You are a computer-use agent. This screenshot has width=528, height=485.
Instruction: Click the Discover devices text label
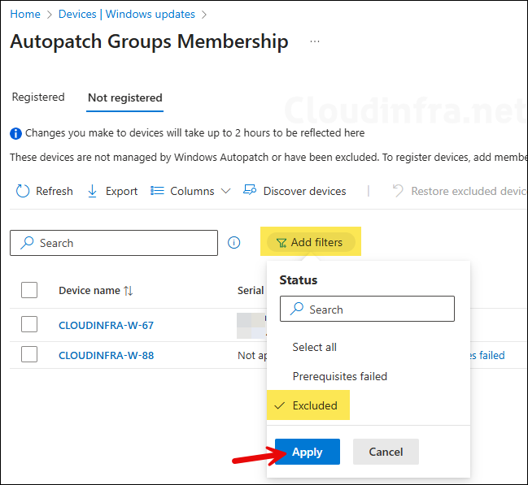coord(304,191)
